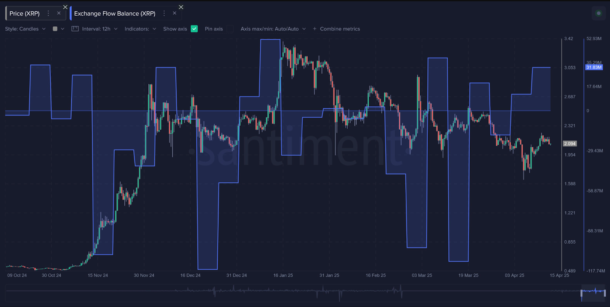Click the gray metric color swatch

55,29
